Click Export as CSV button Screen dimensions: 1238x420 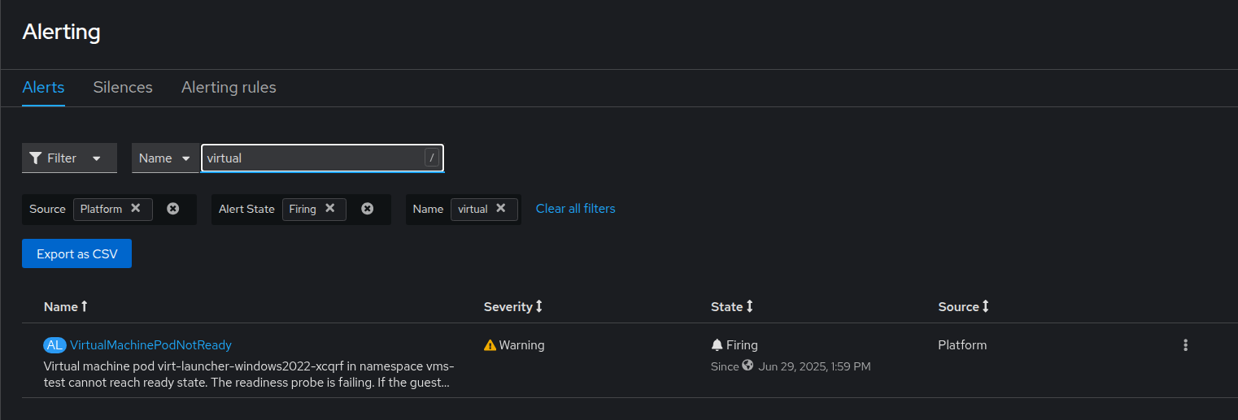click(x=76, y=253)
